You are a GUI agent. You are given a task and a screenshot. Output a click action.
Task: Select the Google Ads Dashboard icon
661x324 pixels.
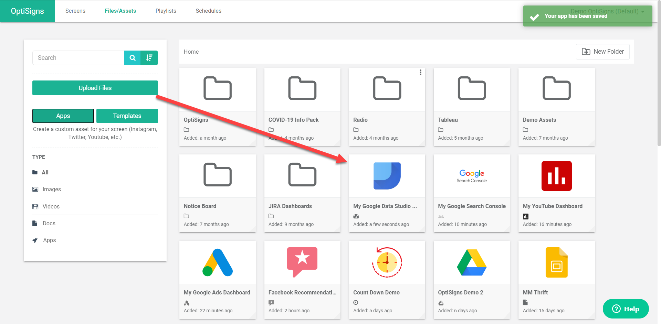[x=218, y=262]
